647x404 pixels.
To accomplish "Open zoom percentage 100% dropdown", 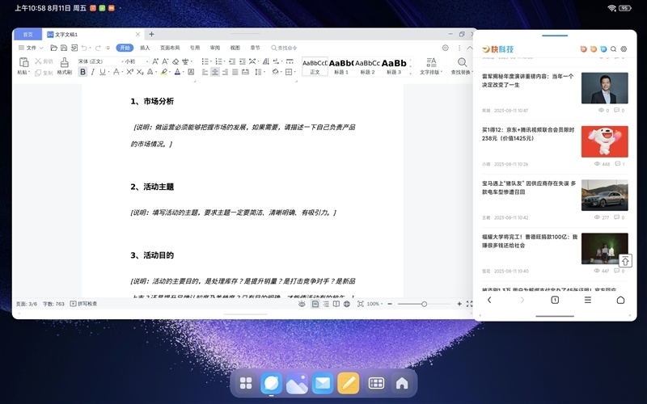I will click(375, 304).
